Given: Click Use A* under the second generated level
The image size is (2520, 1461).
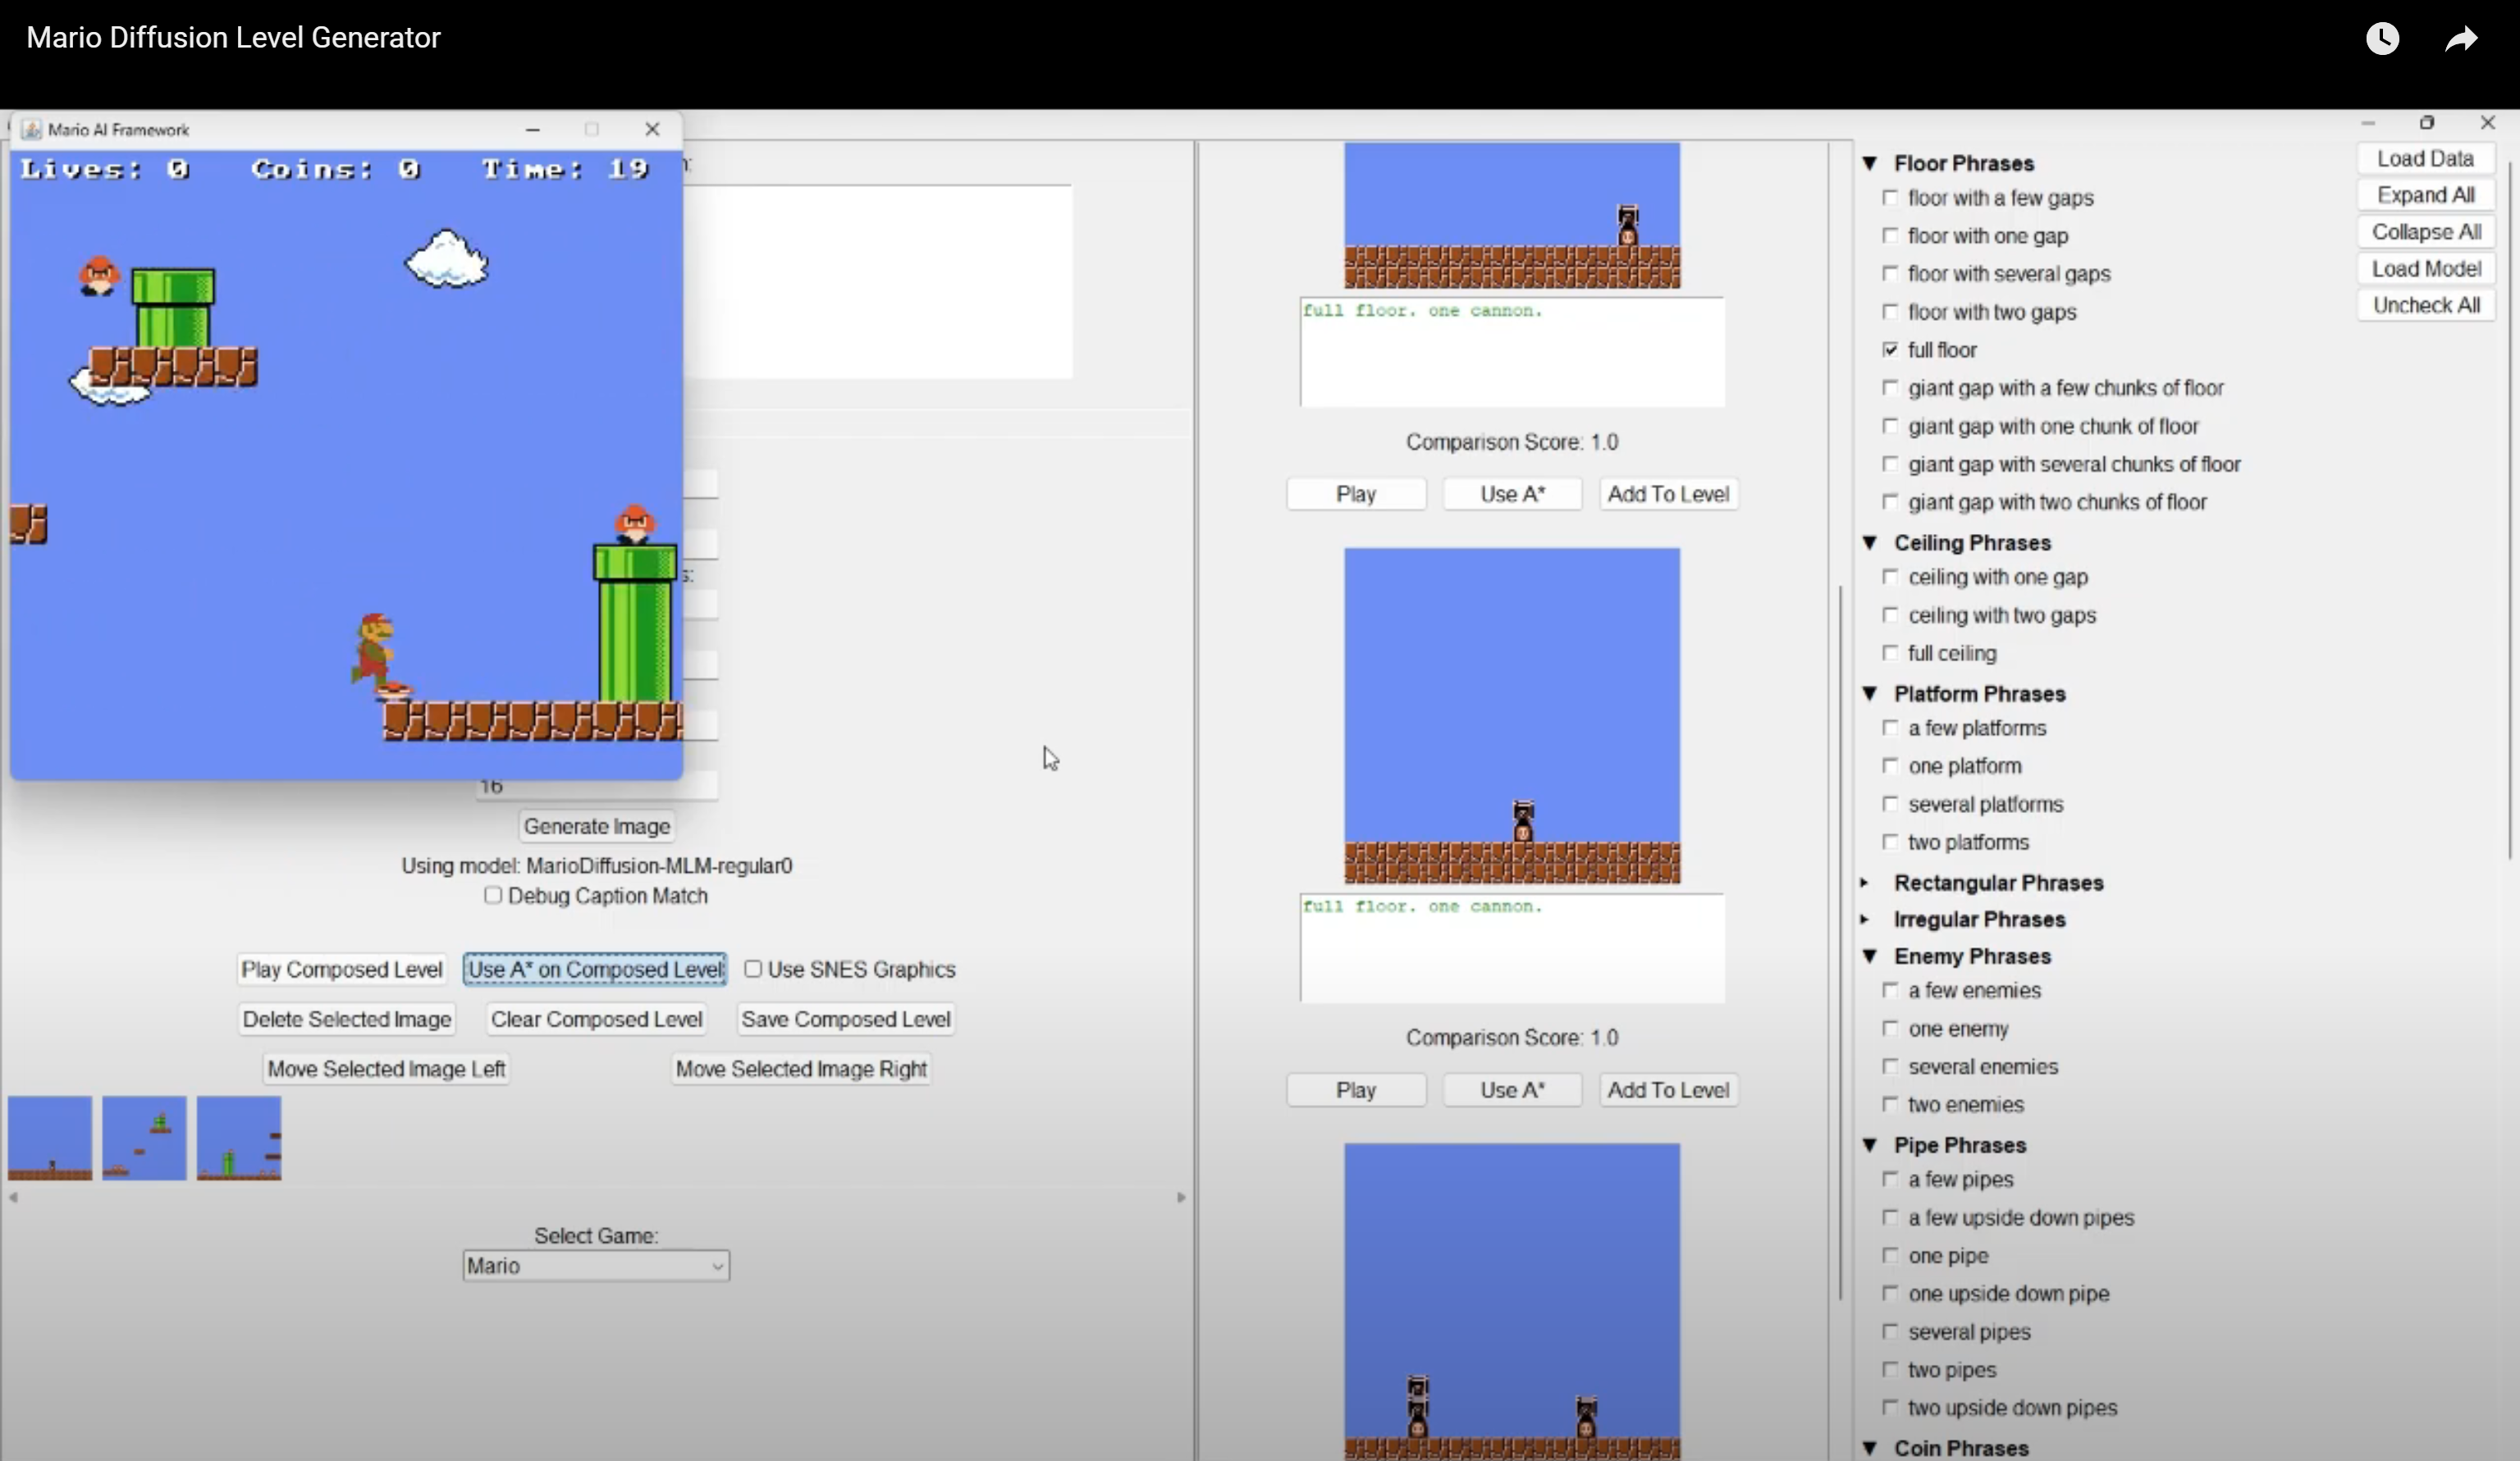Looking at the screenshot, I should (x=1512, y=1090).
